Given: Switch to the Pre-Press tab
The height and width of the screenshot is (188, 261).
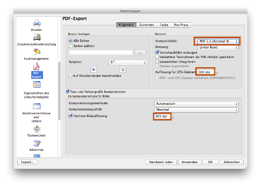Looking at the screenshot, I should coord(181,25).
